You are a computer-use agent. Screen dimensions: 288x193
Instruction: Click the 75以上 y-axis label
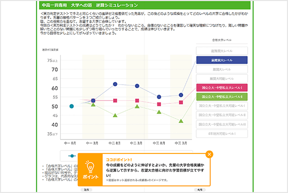tap(53, 60)
